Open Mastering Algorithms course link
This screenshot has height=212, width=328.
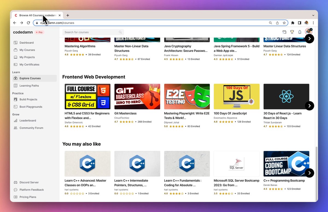coord(80,46)
